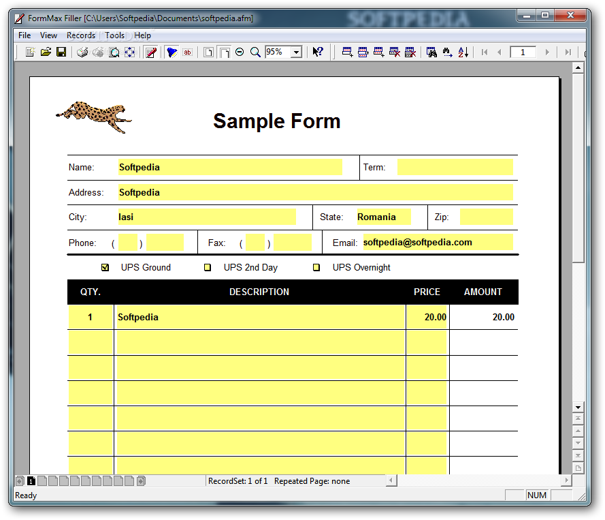605x520 pixels.
Task: Click the red 'ab' text field icon
Action: pos(188,52)
